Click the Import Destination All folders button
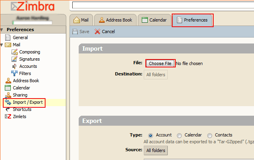Screen dimensions: 254x160 [156, 75]
